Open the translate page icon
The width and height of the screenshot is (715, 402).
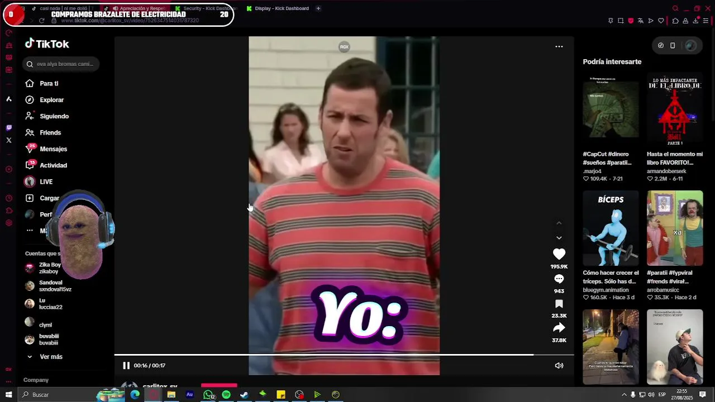point(641,21)
